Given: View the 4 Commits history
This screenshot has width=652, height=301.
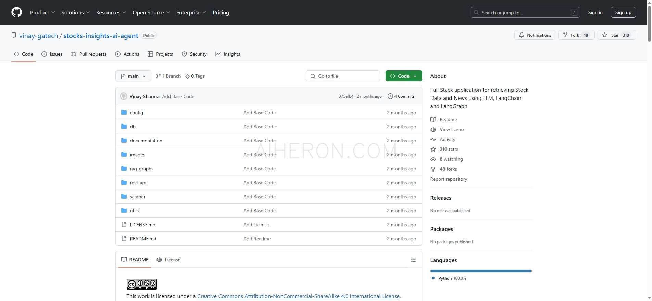Looking at the screenshot, I should (x=401, y=96).
